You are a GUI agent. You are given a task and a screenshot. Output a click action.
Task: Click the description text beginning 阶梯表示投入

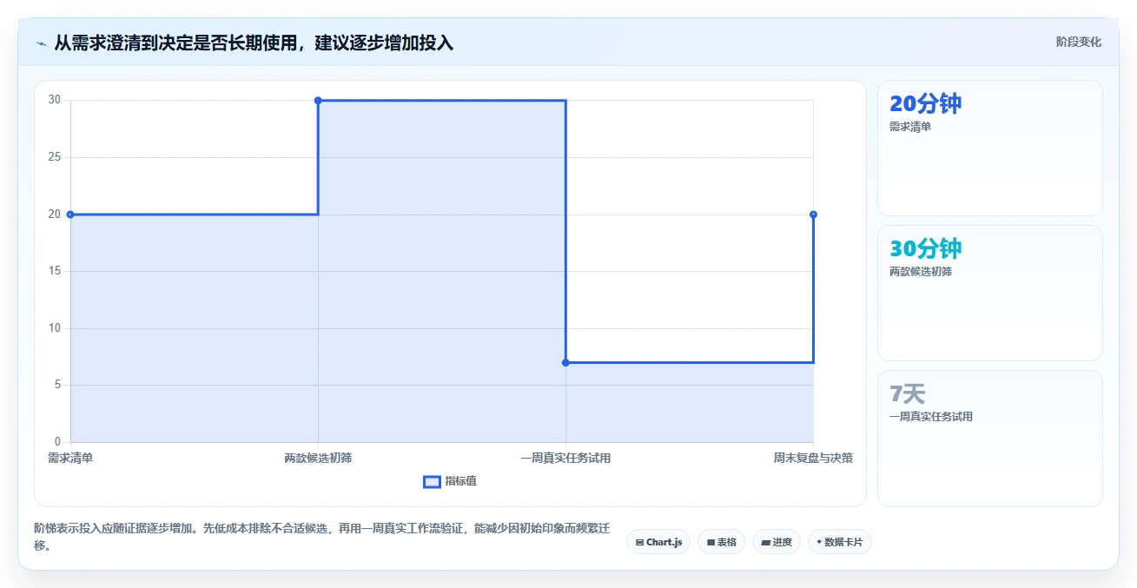(x=321, y=537)
